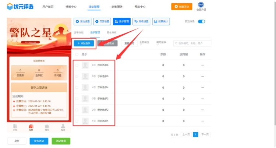Open the 排行 crown icon

tap(47, 127)
